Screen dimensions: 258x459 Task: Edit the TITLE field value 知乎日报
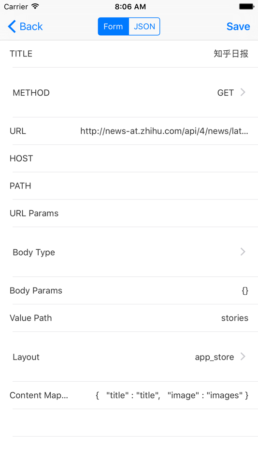coord(231,54)
